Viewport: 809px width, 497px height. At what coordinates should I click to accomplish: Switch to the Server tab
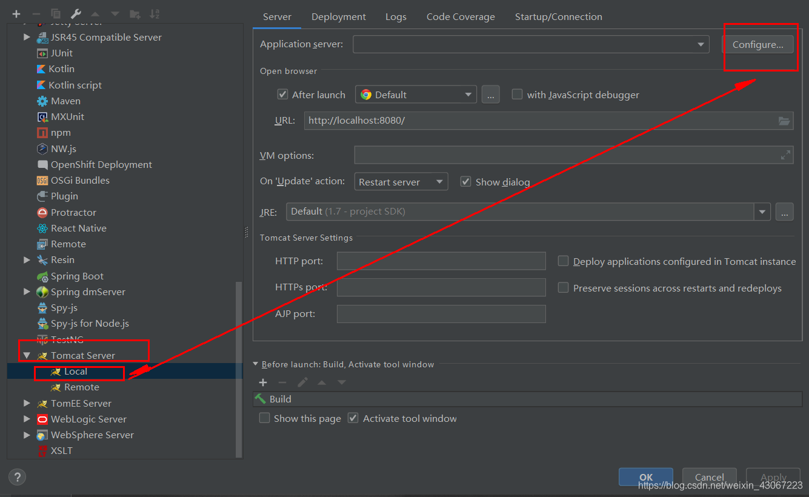click(x=277, y=17)
